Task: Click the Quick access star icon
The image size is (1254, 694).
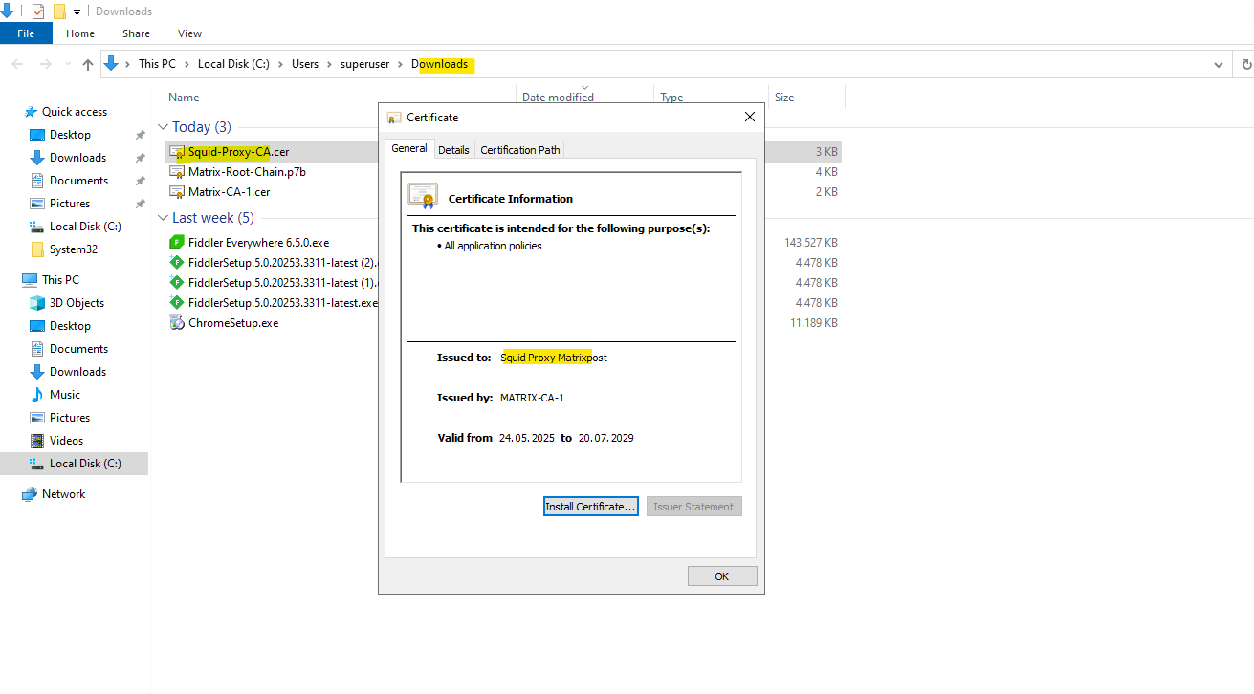Action: 31,112
